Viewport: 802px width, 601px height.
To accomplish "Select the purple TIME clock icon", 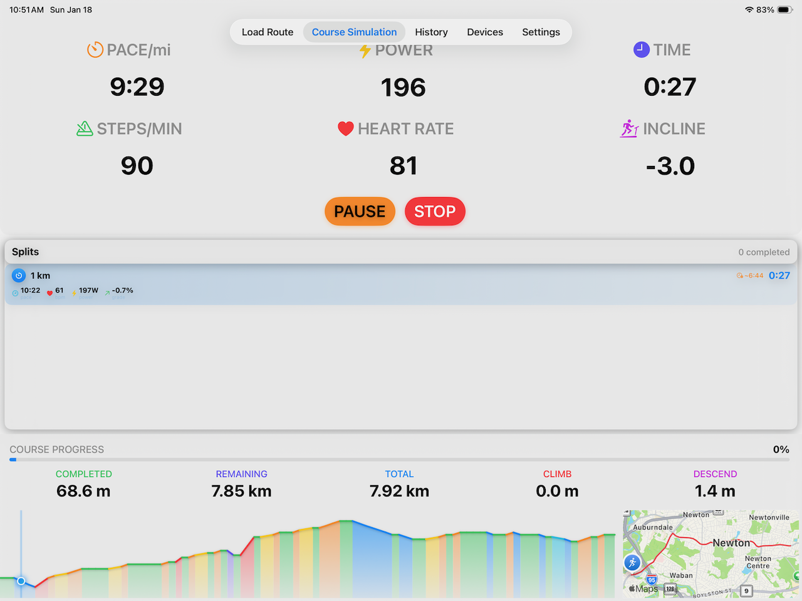I will [642, 49].
